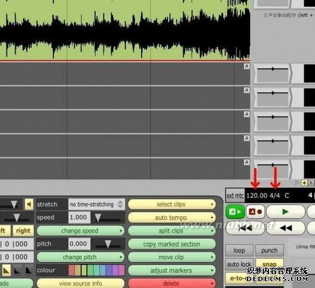The height and width of the screenshot is (288, 315).
Task: Arm the red record button
Action: (255, 212)
